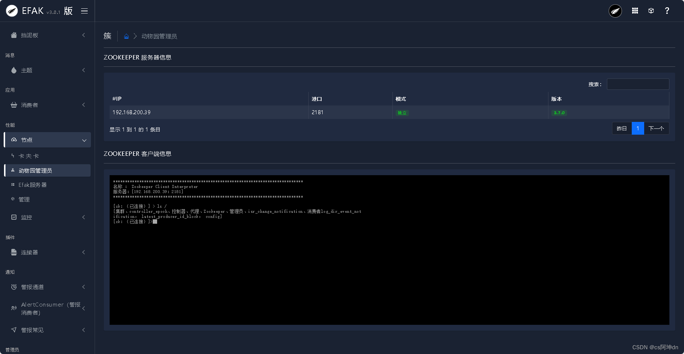The width and height of the screenshot is (684, 354).
Task: Click the 下一个 pagination button
Action: 657,128
